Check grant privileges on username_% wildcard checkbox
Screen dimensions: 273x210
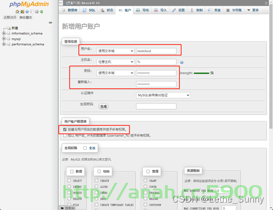[65, 135]
